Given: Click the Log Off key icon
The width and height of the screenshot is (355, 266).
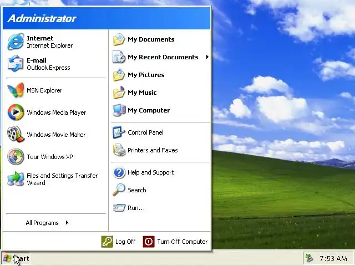Looking at the screenshot, I should 107,242.
